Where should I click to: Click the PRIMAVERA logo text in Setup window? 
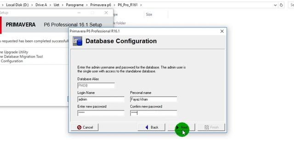click(x=21, y=25)
